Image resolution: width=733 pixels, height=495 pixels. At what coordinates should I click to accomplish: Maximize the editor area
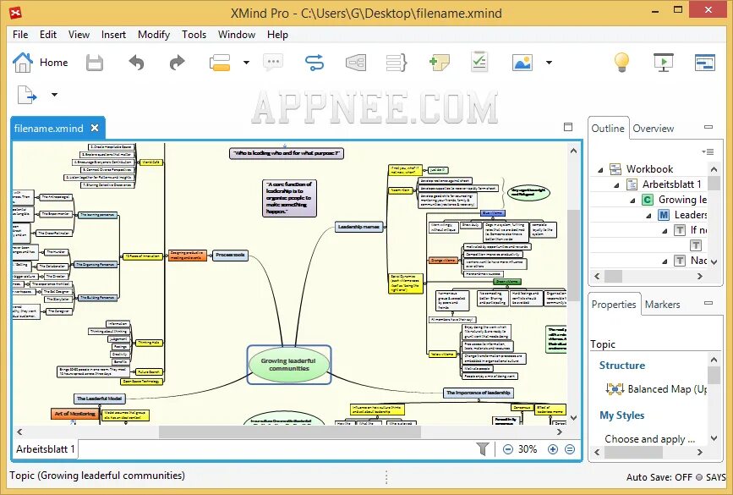pyautogui.click(x=568, y=127)
